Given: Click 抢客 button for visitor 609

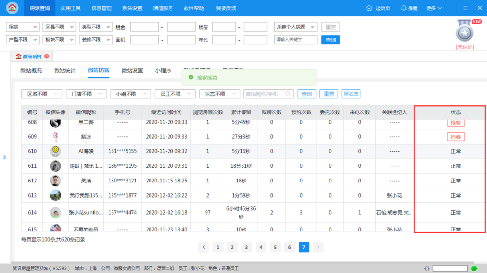Looking at the screenshot, I should 456,137.
